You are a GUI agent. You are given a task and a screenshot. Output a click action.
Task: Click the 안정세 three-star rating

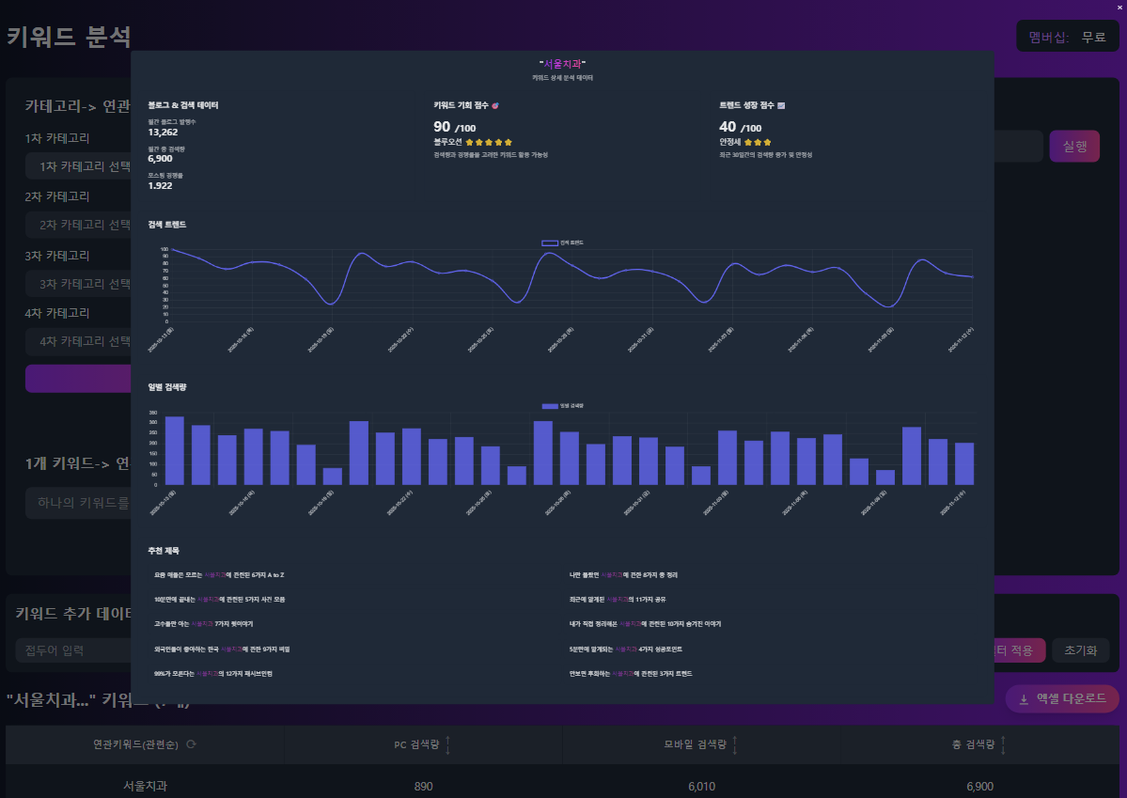(758, 142)
